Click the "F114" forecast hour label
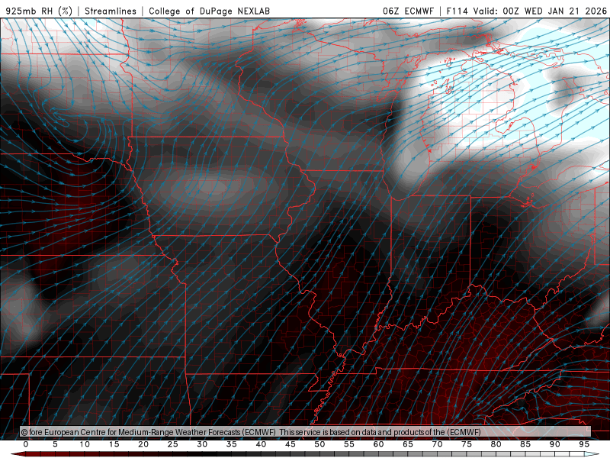 [457, 11]
